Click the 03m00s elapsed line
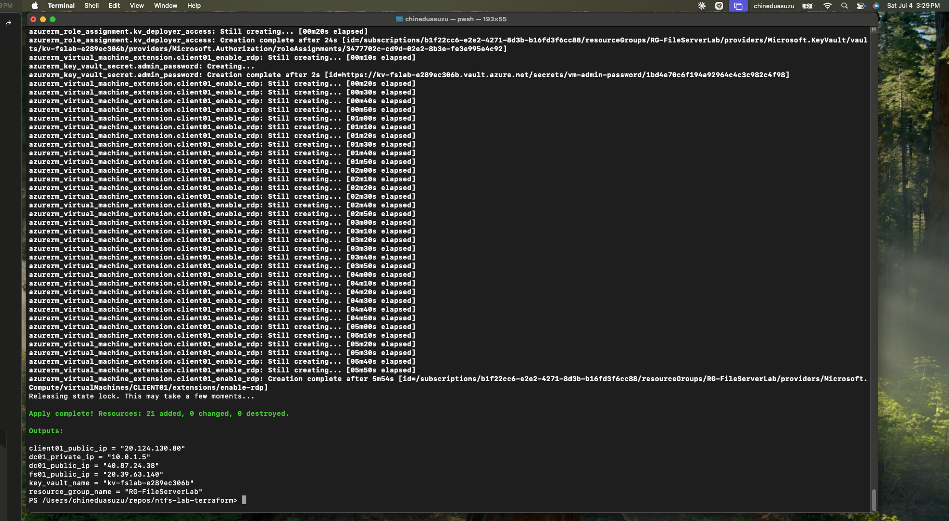The height and width of the screenshot is (521, 949). [222, 222]
